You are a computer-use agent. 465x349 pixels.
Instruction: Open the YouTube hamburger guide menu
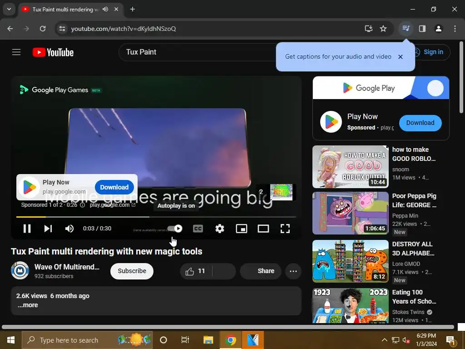tap(16, 52)
